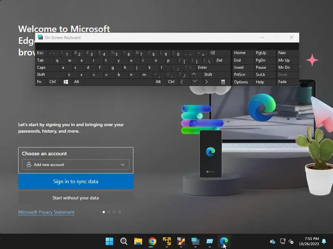333x249 pixels.
Task: Expand the Add new account dropdown
Action: (x=75, y=164)
